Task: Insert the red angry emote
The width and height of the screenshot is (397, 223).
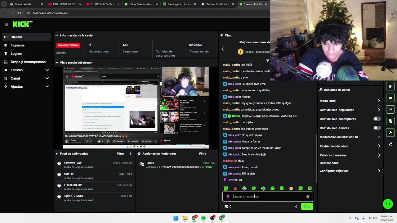Action: click(x=235, y=188)
